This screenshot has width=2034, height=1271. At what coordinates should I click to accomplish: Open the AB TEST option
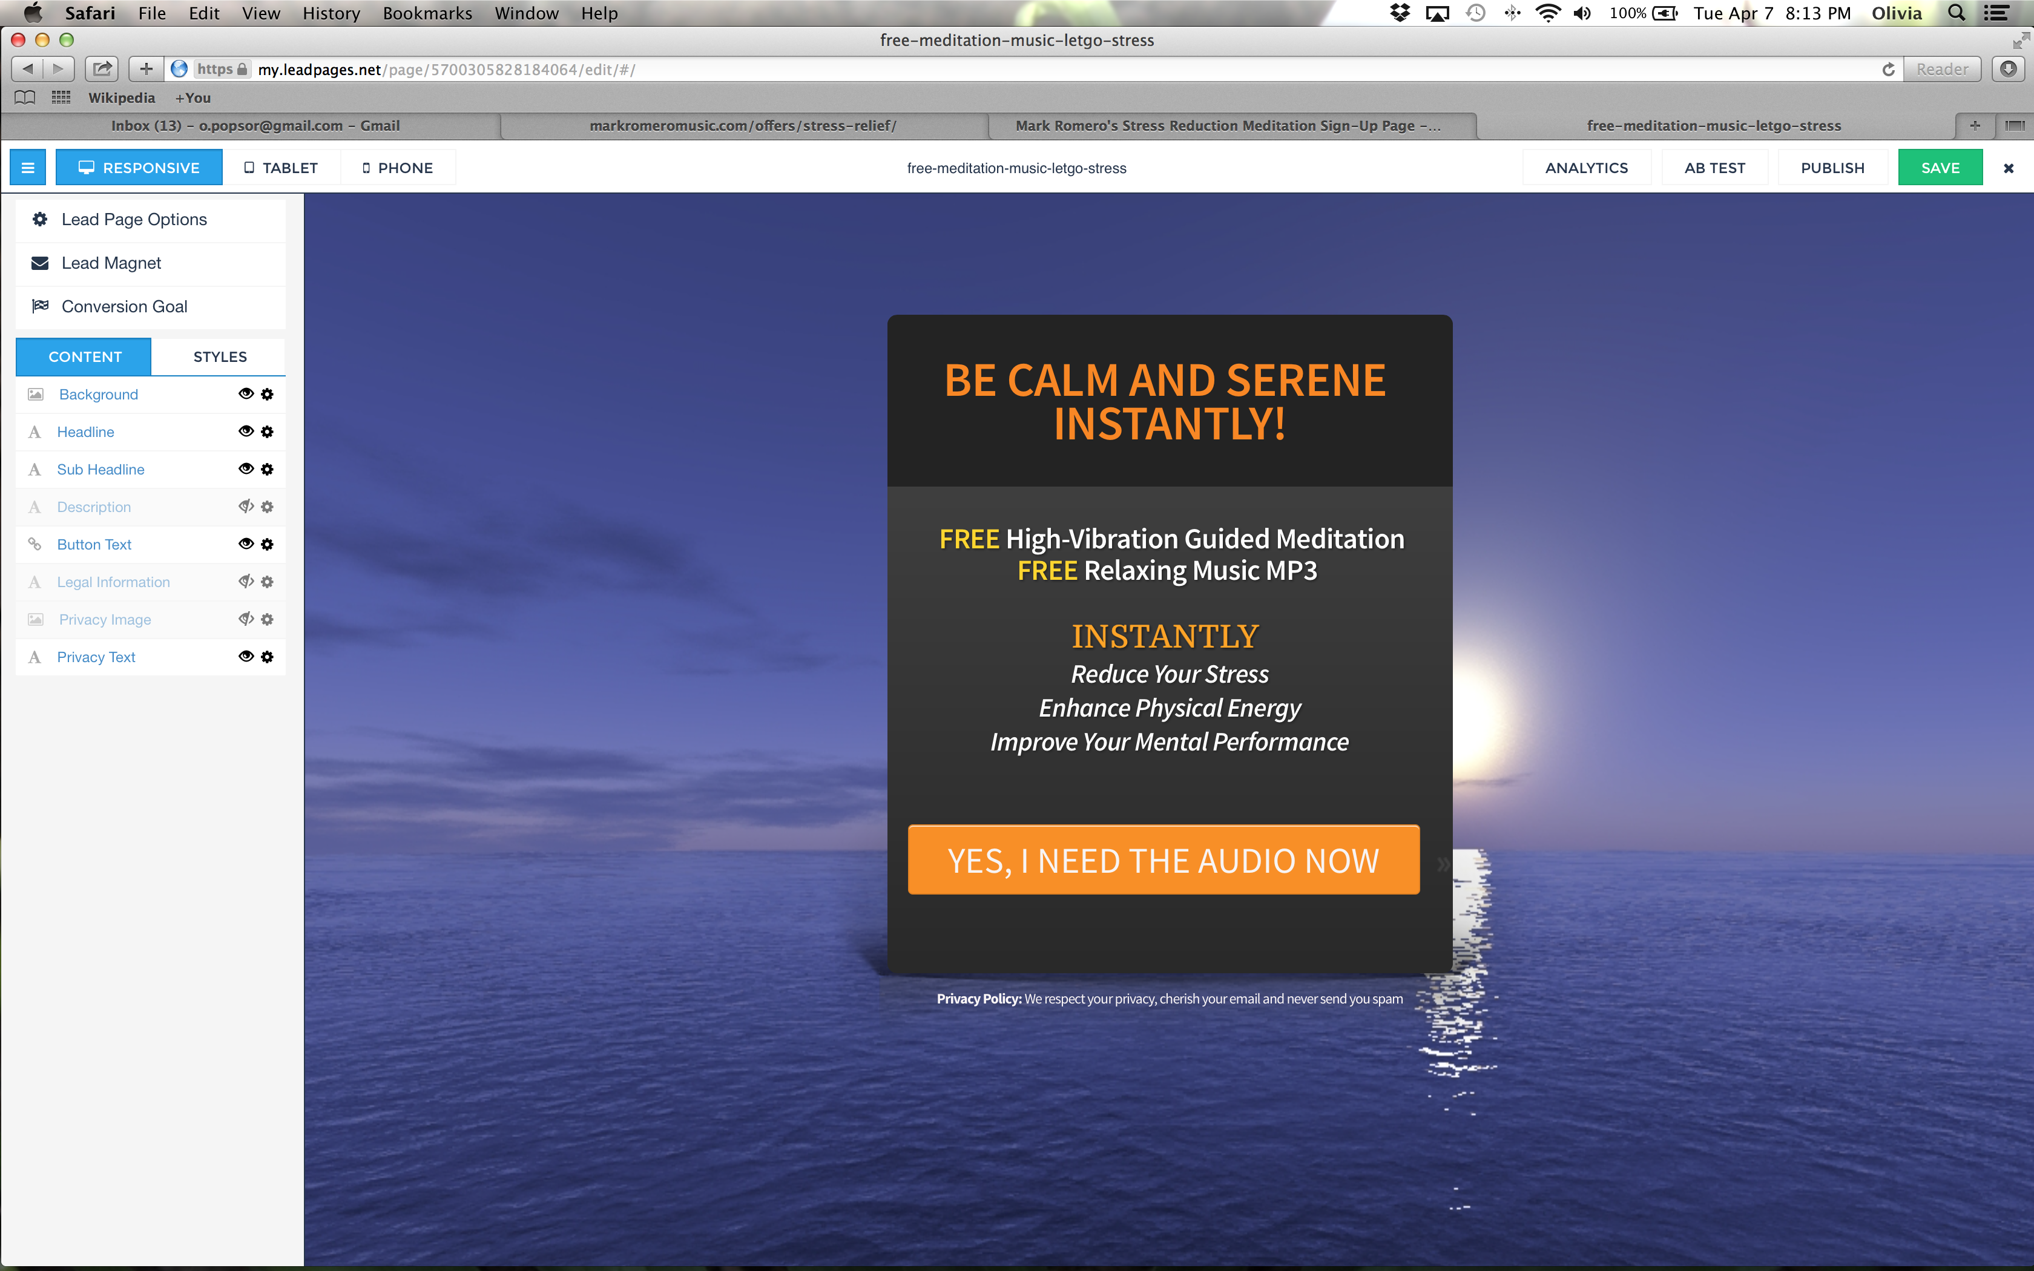(1714, 167)
